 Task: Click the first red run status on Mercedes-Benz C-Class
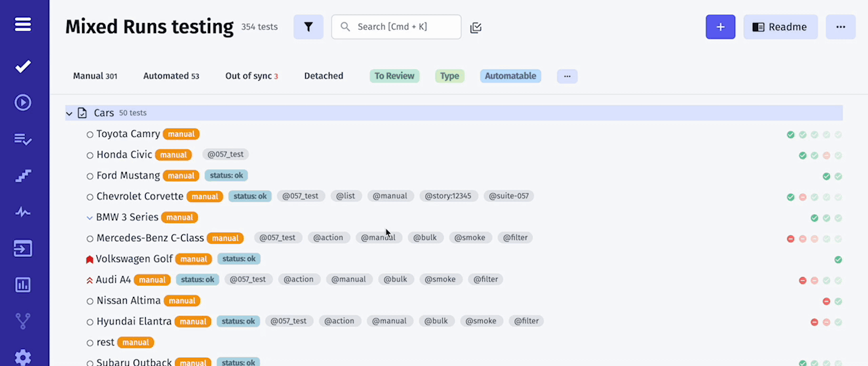click(x=791, y=239)
